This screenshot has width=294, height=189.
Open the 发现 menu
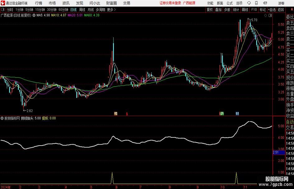80,3
